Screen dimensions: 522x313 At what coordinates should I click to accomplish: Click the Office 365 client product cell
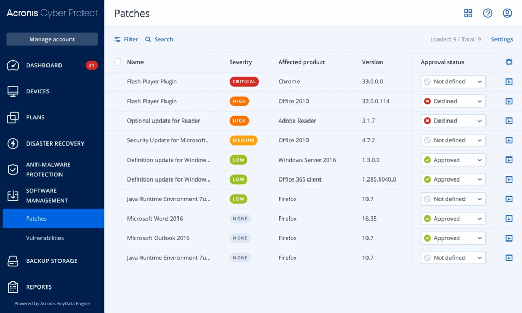(300, 179)
